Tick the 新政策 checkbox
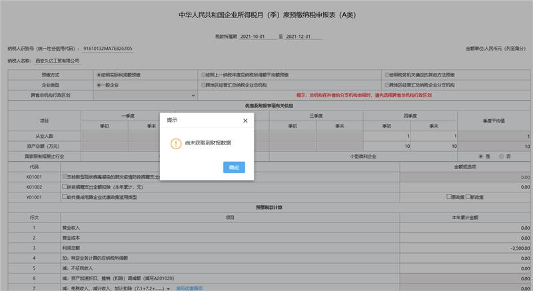The height and width of the screenshot is (291, 533). (470, 197)
